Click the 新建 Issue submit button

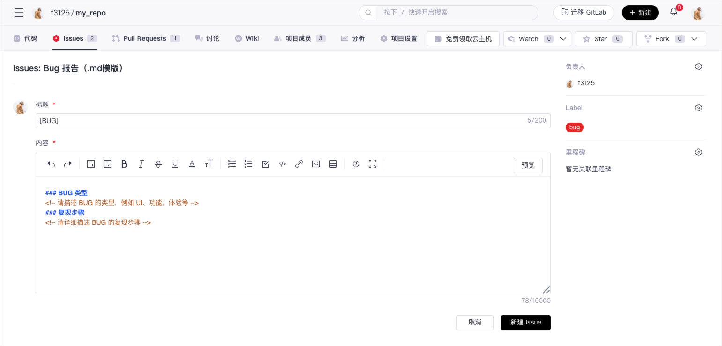pos(525,322)
